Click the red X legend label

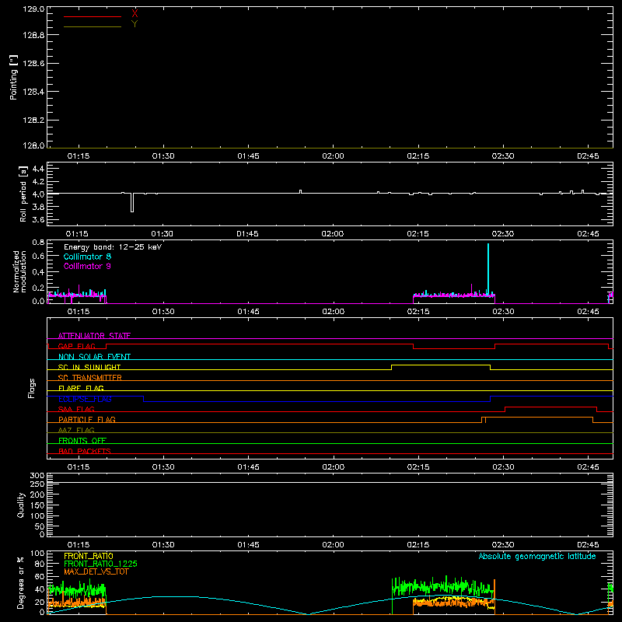pos(135,14)
